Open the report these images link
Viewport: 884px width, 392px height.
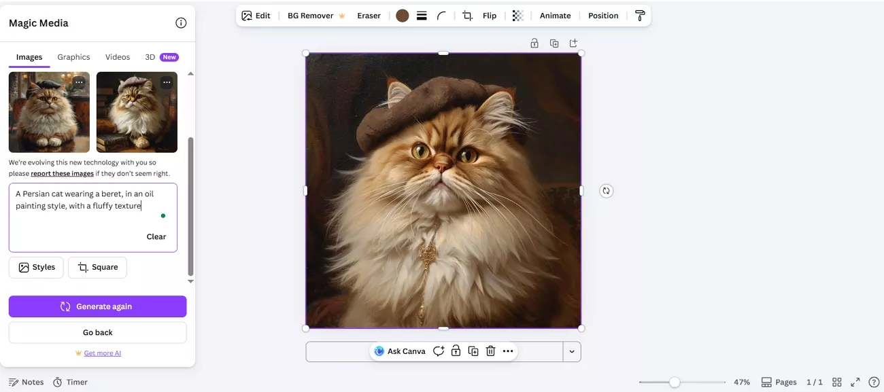[61, 173]
